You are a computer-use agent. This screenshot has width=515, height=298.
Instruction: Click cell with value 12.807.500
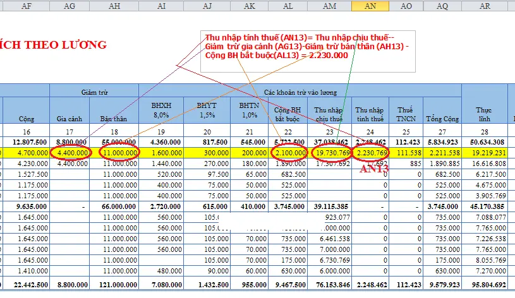point(27,142)
